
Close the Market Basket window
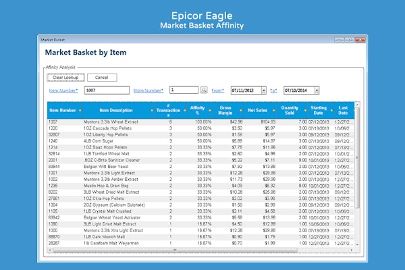pyautogui.click(x=361, y=41)
